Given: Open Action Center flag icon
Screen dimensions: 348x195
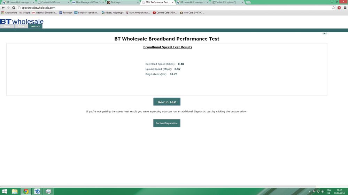Looking at the screenshot, I should pyautogui.click(x=314, y=192).
